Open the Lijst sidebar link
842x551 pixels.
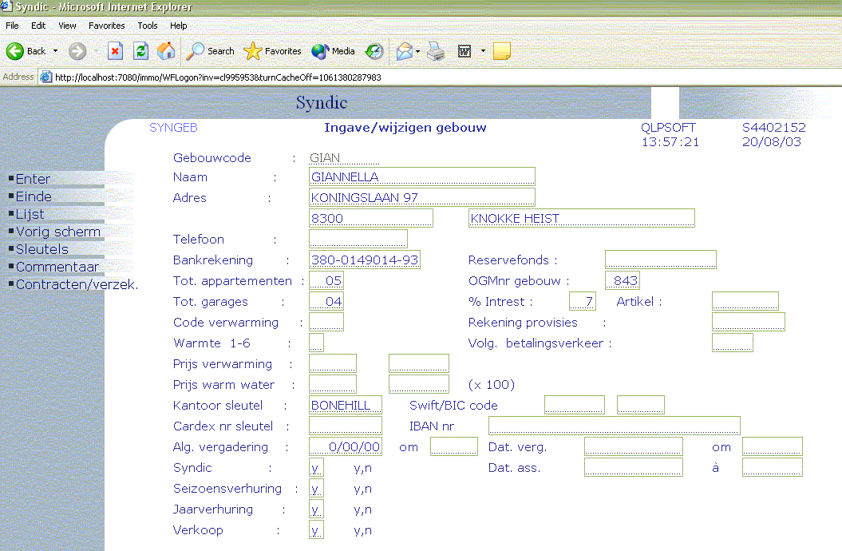point(30,214)
